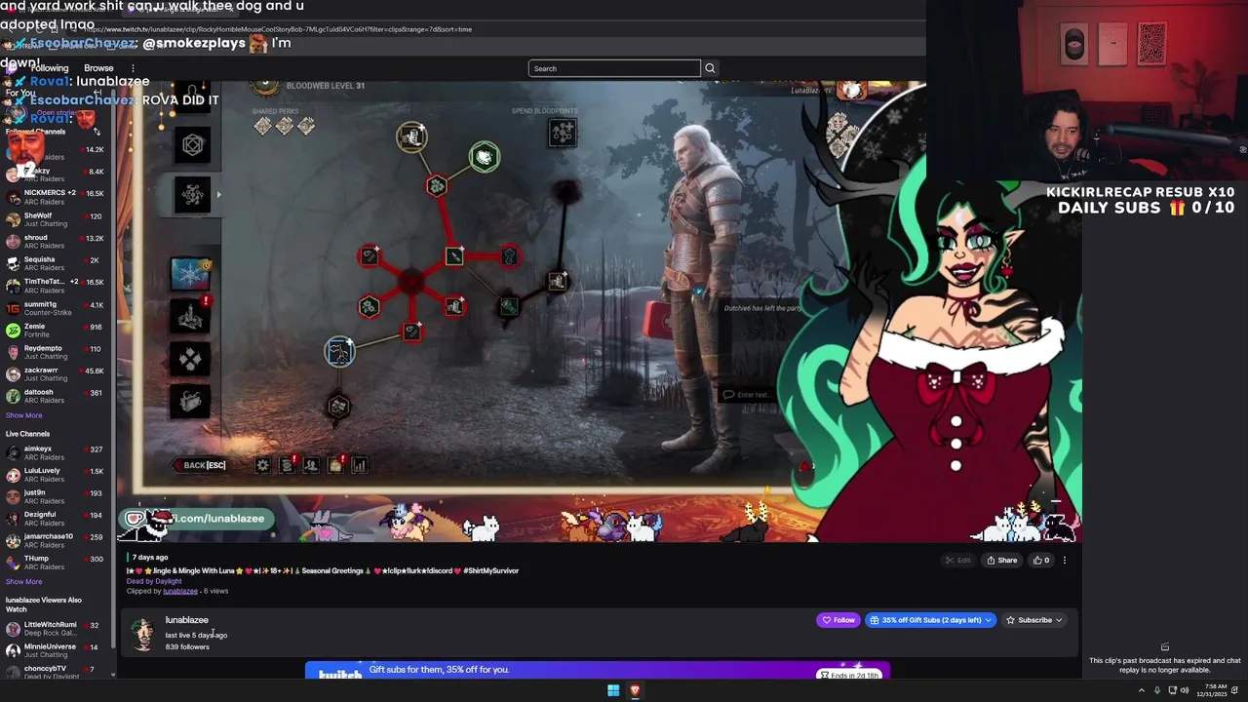Click the search magnifier icon
The width and height of the screenshot is (1248, 702).
710,68
